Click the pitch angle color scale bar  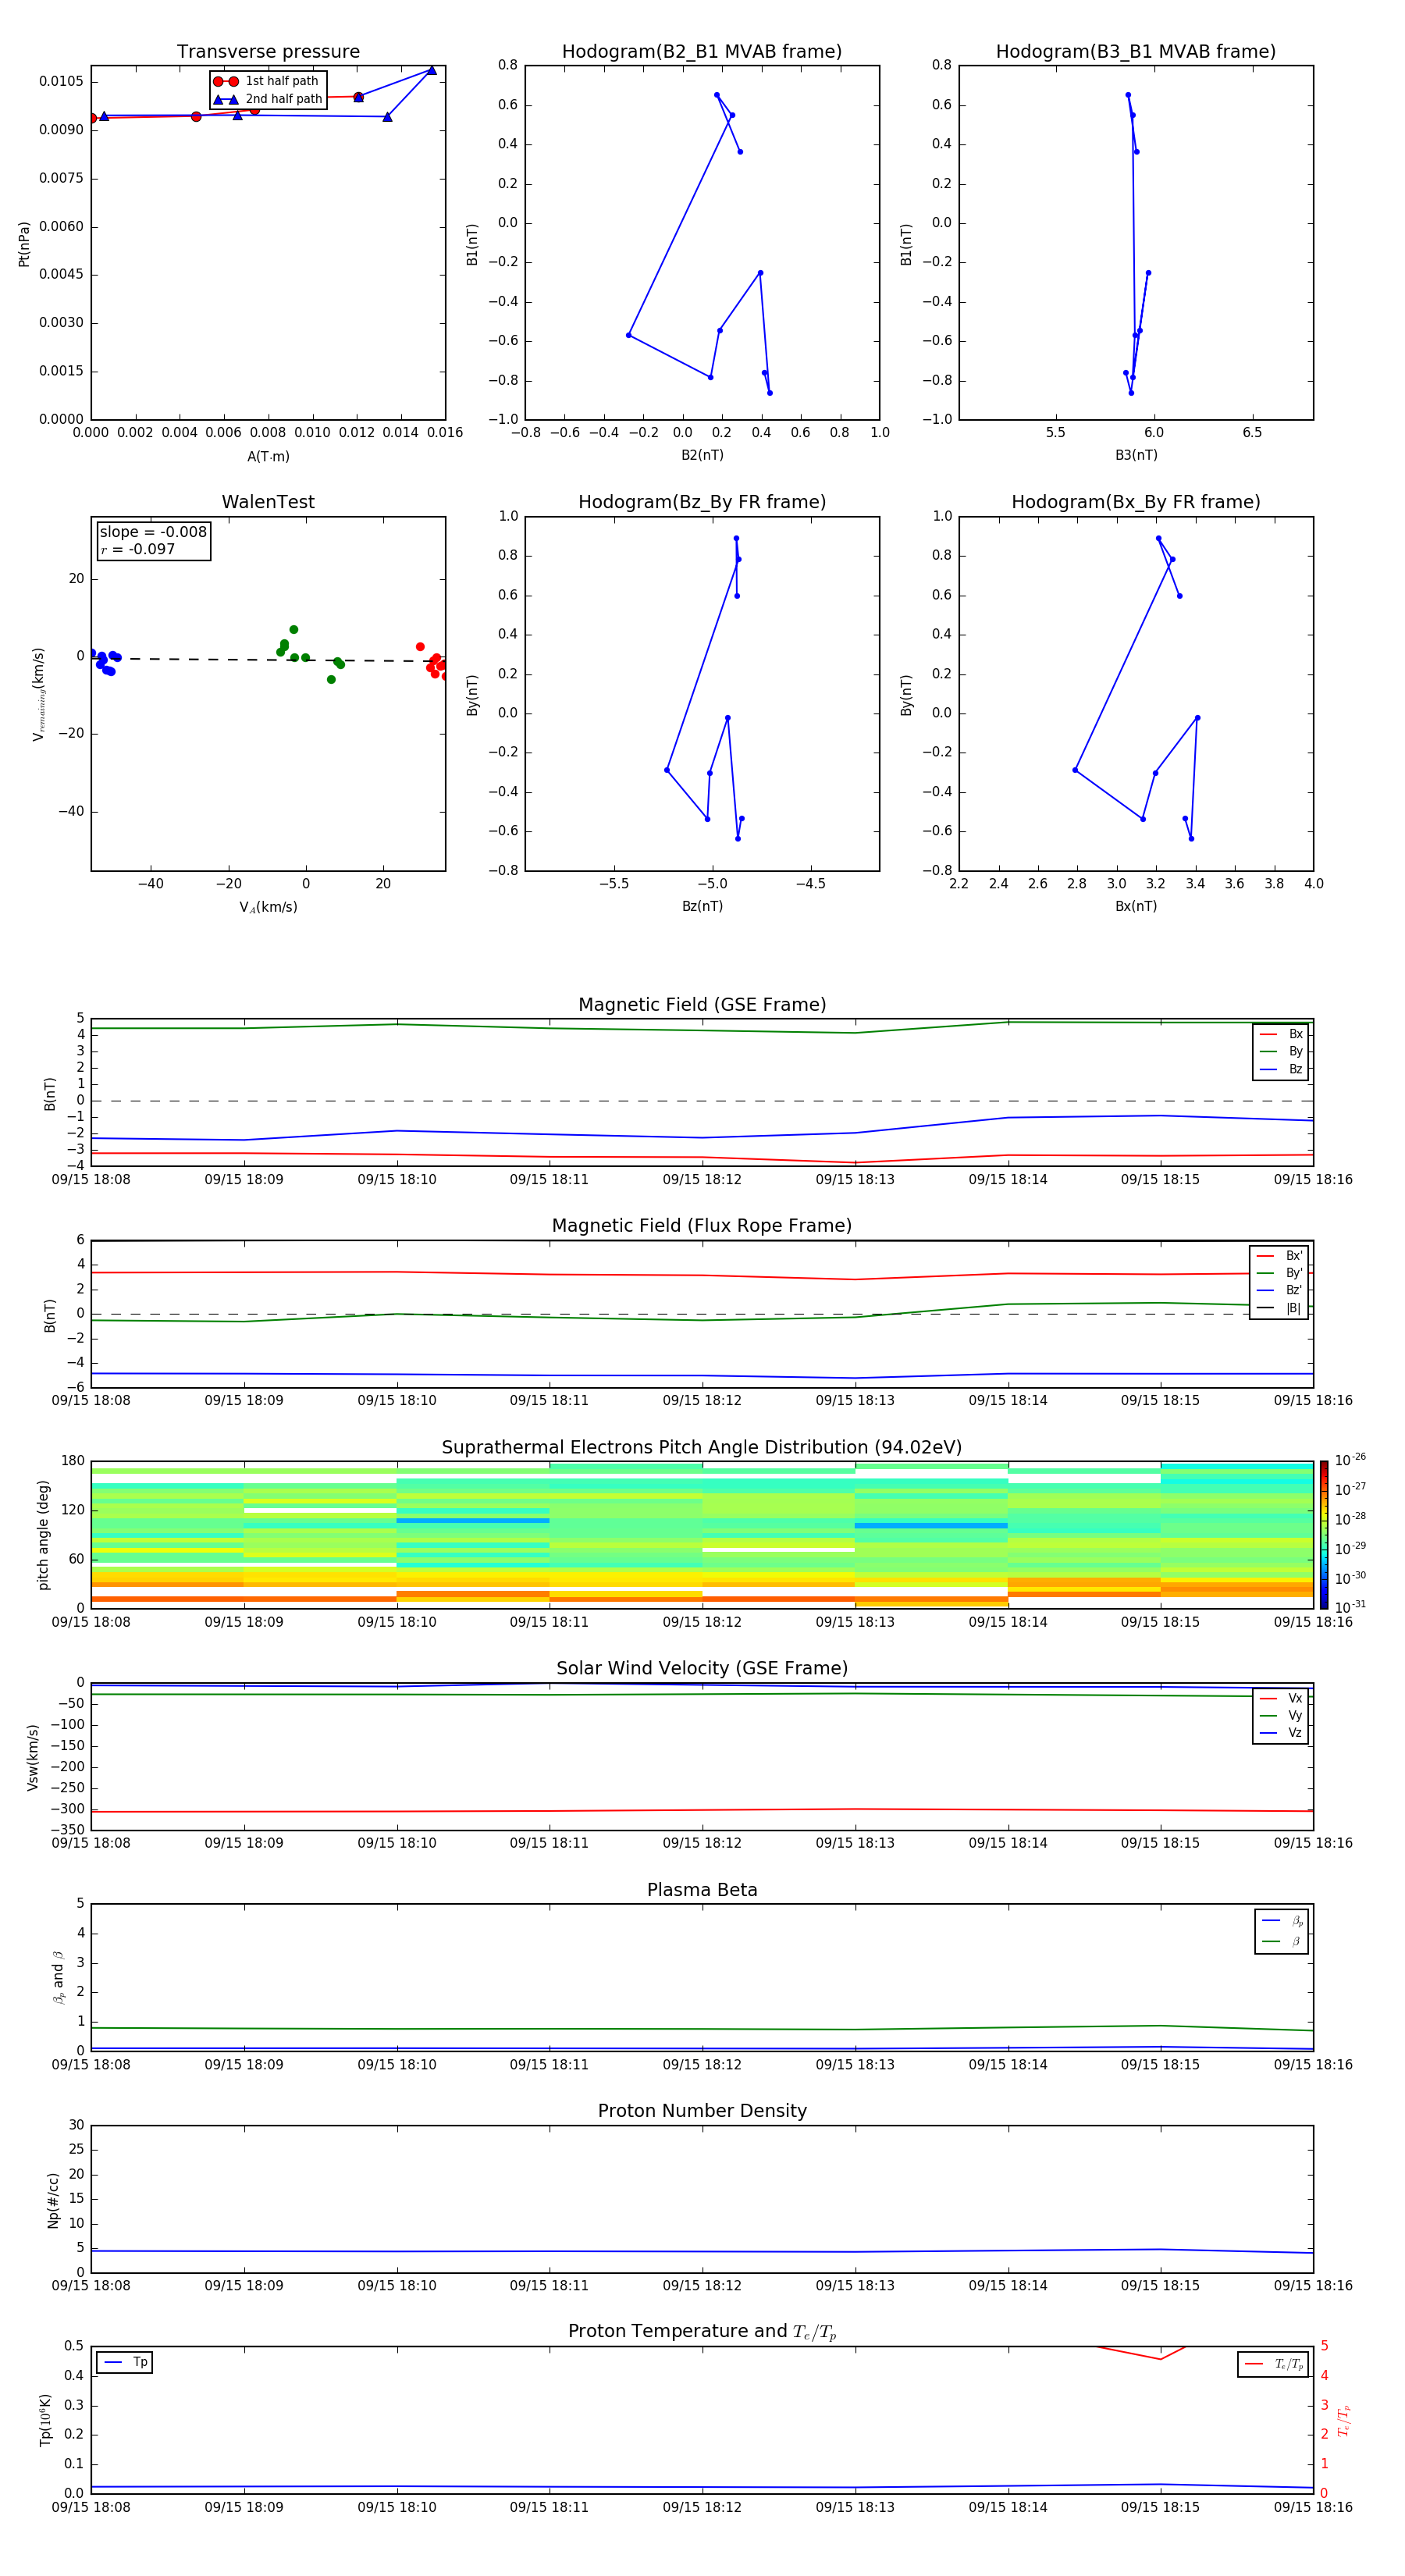[x=1324, y=1535]
